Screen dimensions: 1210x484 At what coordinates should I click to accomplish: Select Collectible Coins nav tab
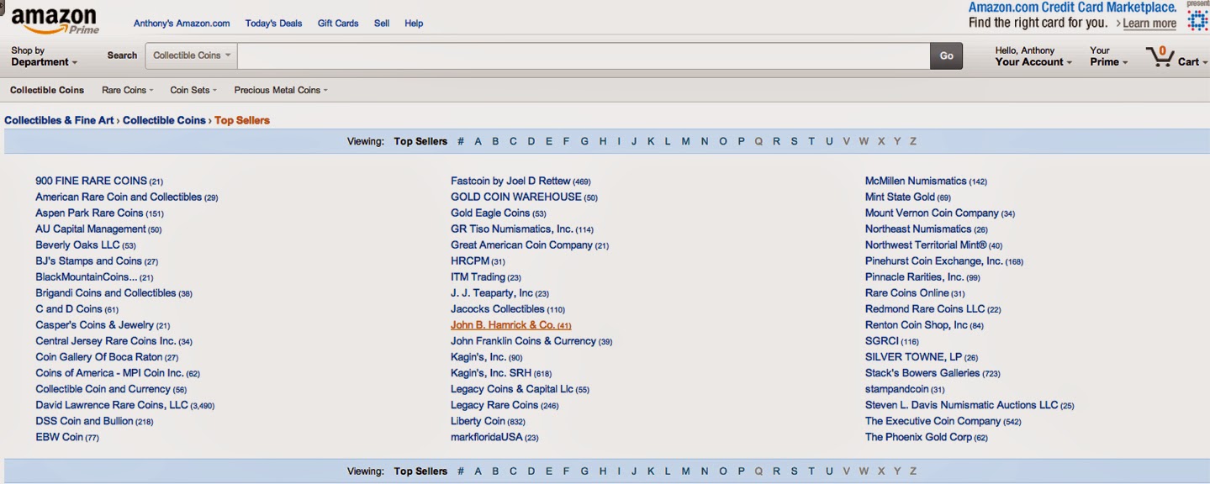tap(47, 90)
